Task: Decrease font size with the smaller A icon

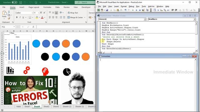Action: 44,13
